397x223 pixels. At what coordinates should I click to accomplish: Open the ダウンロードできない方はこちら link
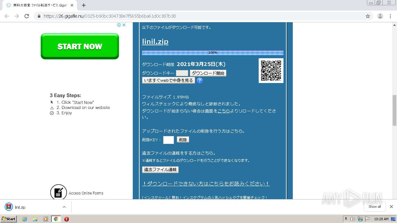point(206,184)
